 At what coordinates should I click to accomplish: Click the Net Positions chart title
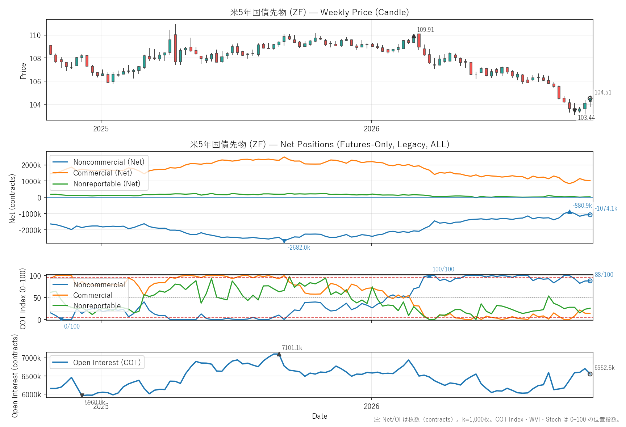click(x=320, y=144)
